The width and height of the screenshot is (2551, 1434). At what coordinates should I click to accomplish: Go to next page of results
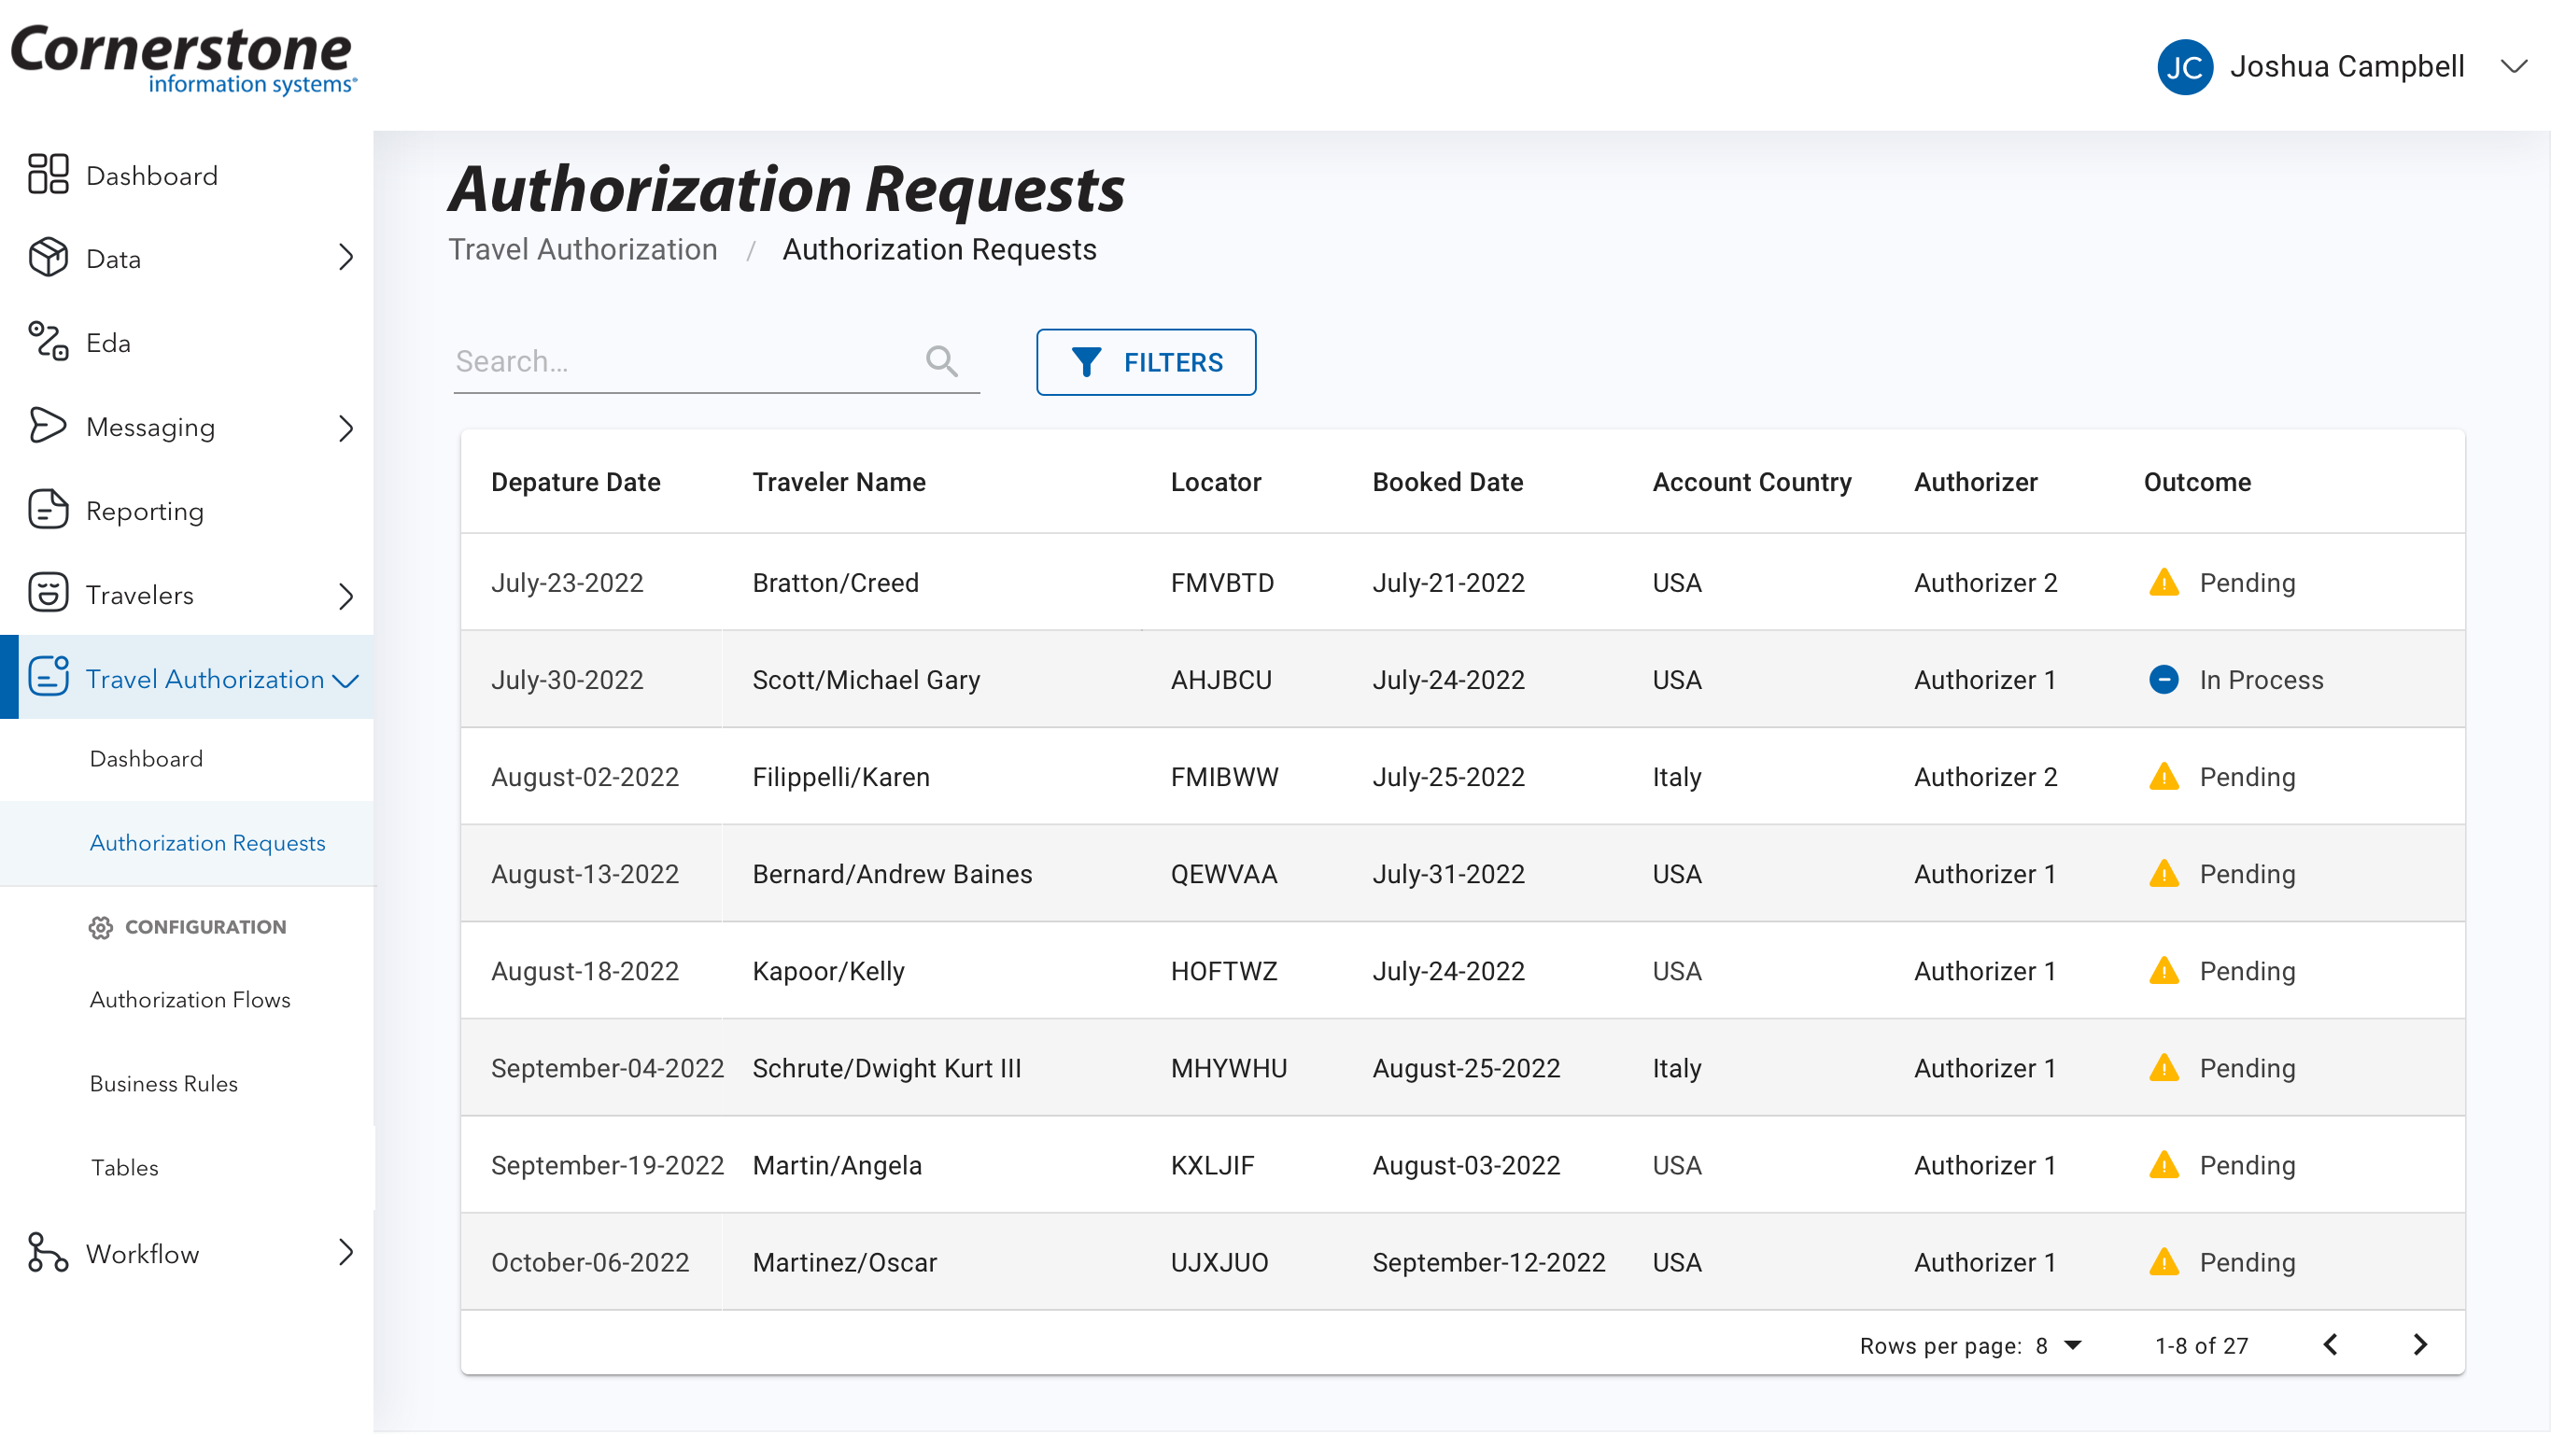click(2419, 1345)
